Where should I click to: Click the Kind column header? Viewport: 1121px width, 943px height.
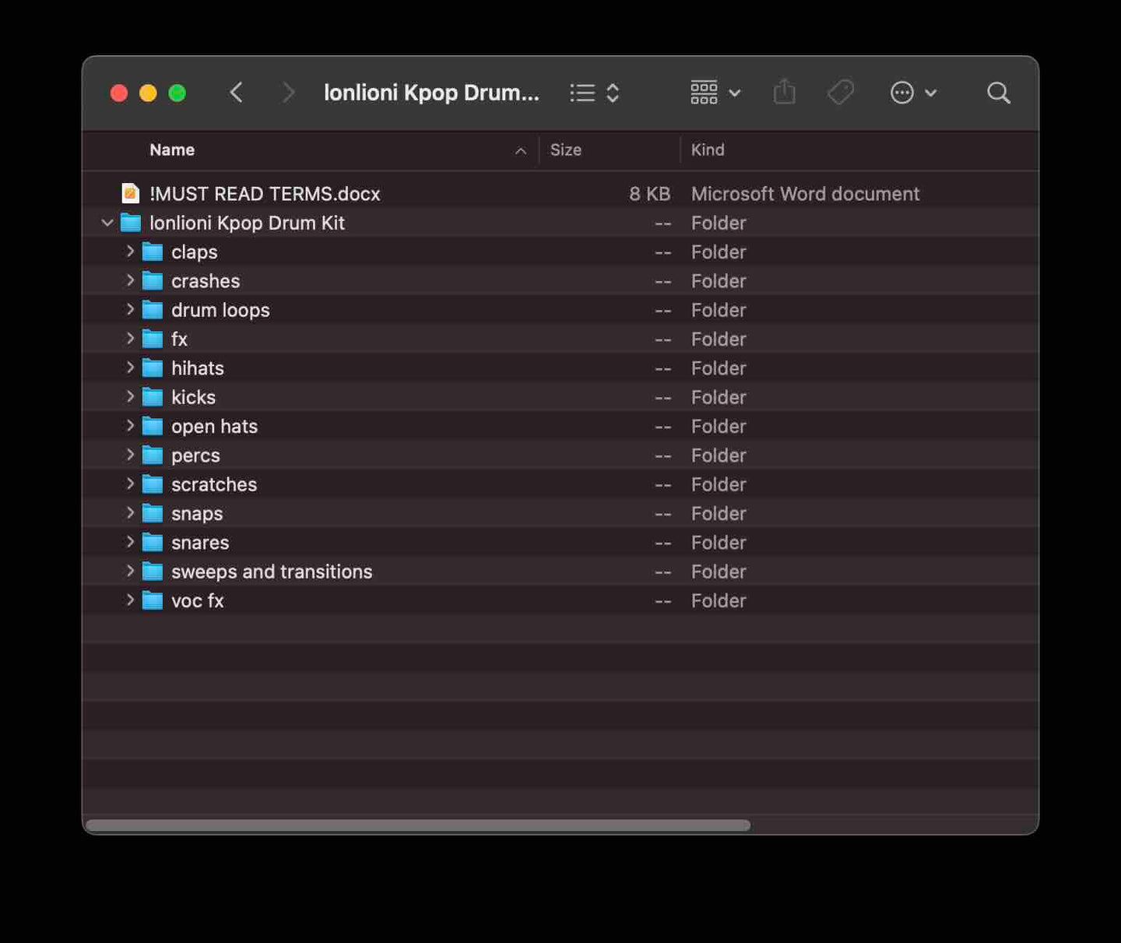[708, 150]
